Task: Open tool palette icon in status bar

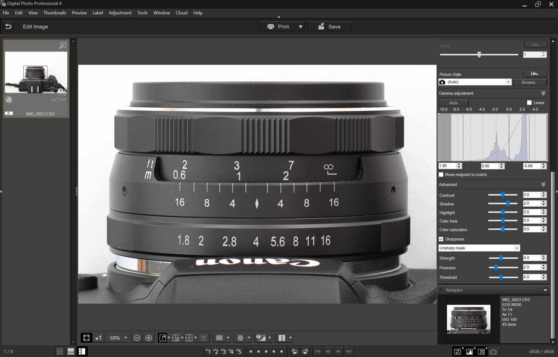Action: pos(458,352)
